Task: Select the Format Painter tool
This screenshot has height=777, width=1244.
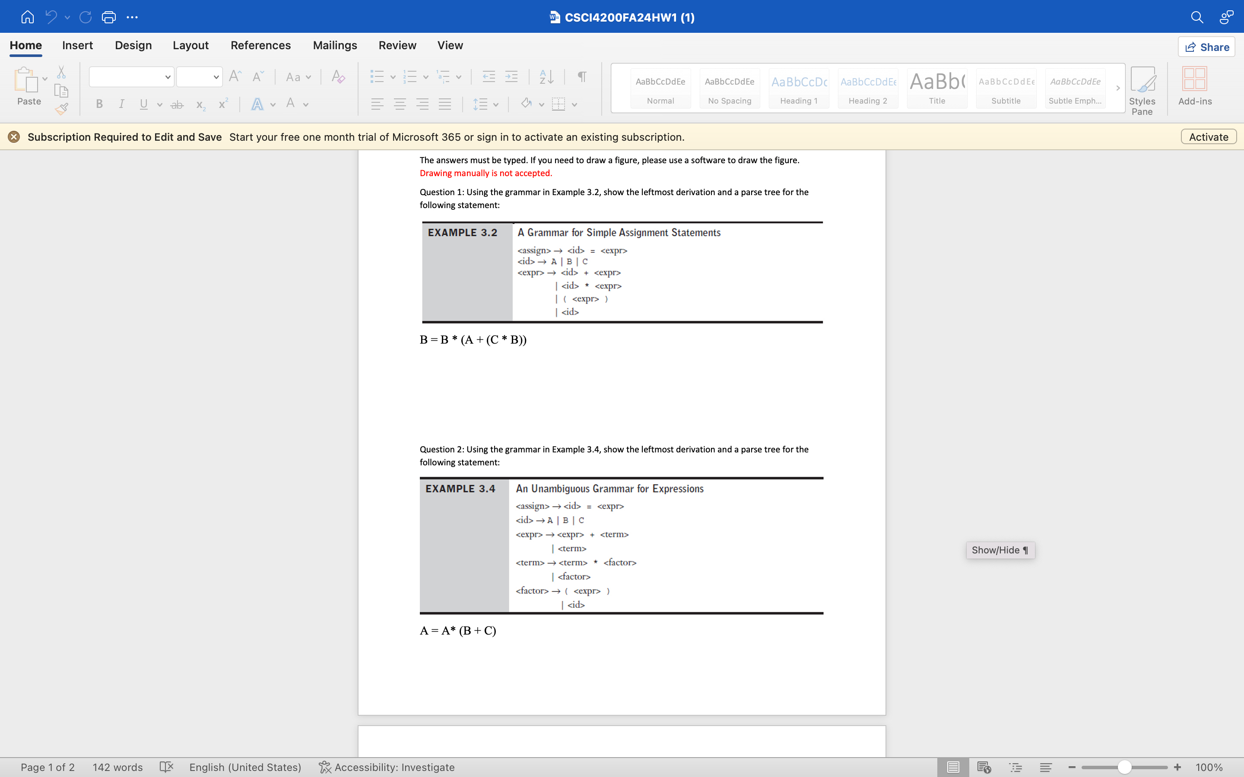Action: pyautogui.click(x=61, y=109)
